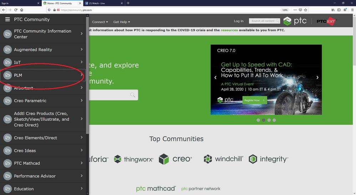Open the Library icon in browser toolbar

[x=333, y=10]
